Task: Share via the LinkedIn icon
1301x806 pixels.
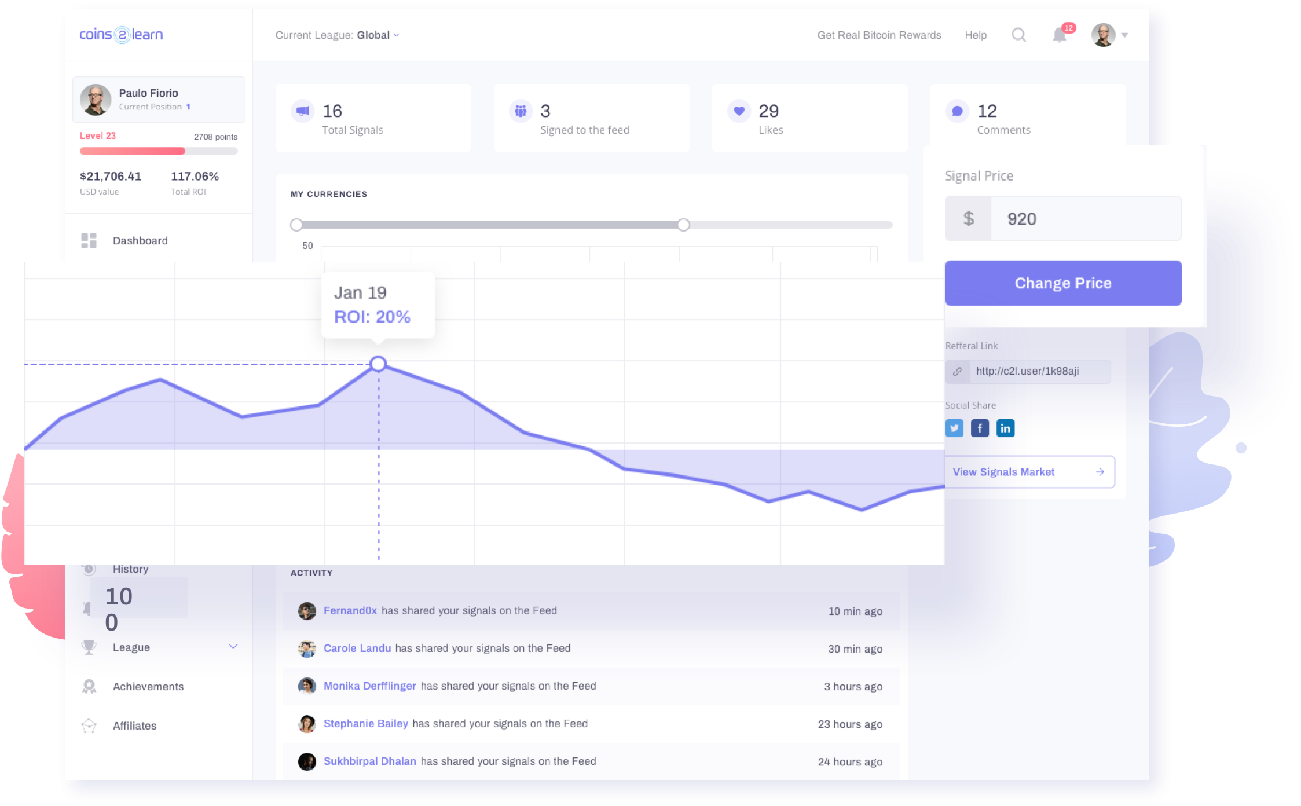Action: point(1005,428)
